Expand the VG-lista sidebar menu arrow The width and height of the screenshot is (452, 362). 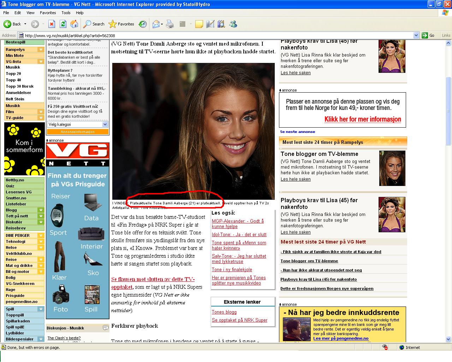[x=41, y=62]
